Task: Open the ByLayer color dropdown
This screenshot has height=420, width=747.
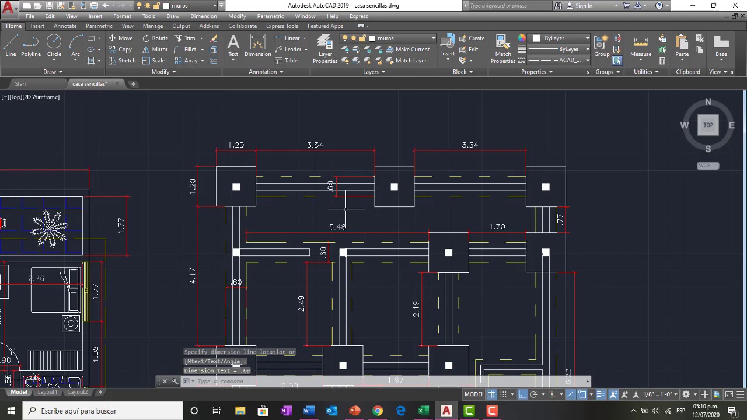Action: [560, 38]
